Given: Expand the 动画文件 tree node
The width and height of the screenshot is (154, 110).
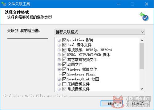Looking at the screenshot, I should [x=59, y=64].
